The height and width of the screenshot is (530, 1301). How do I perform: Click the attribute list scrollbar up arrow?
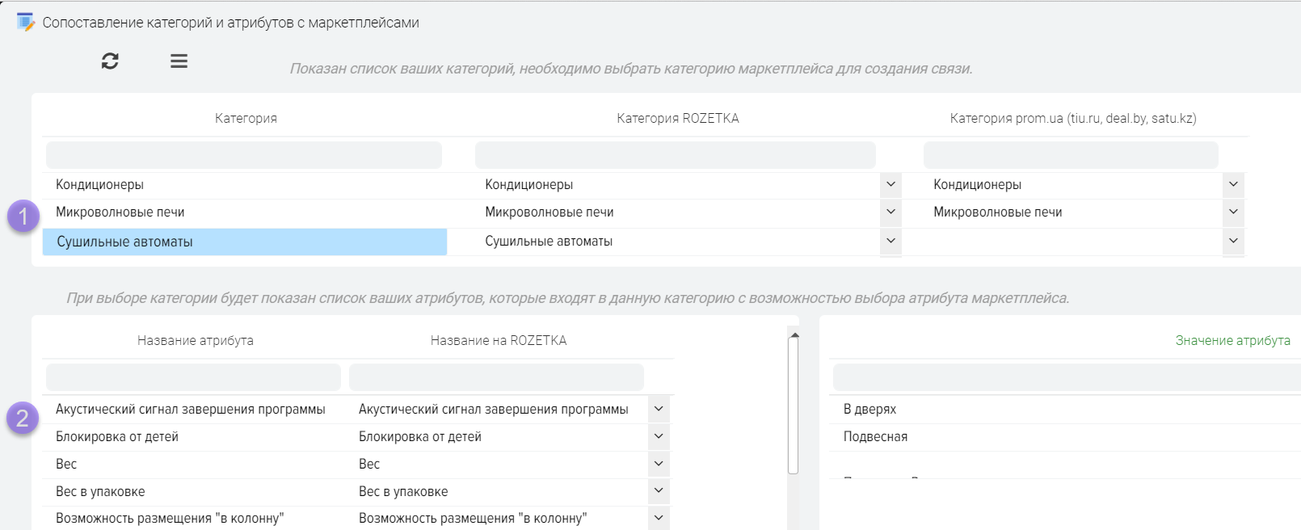(x=794, y=334)
